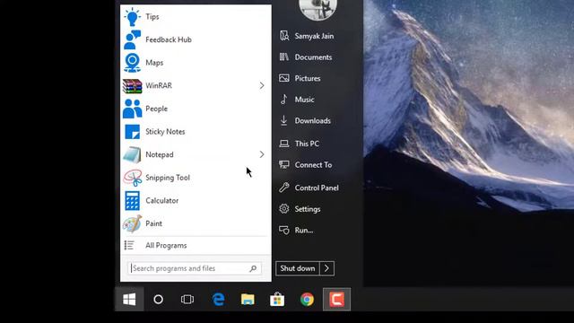Open the WinRAR books icon
This screenshot has height=323, width=574.
pos(132,86)
